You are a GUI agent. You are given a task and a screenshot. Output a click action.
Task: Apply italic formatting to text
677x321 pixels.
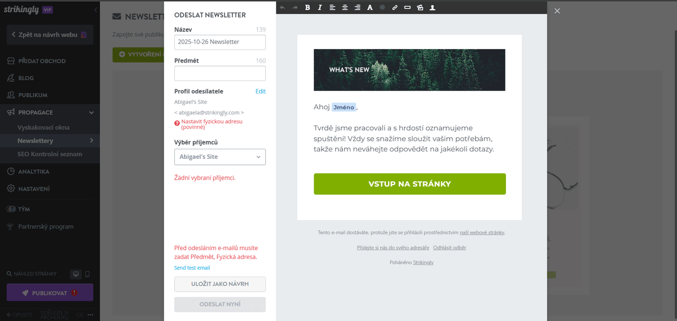coord(319,7)
